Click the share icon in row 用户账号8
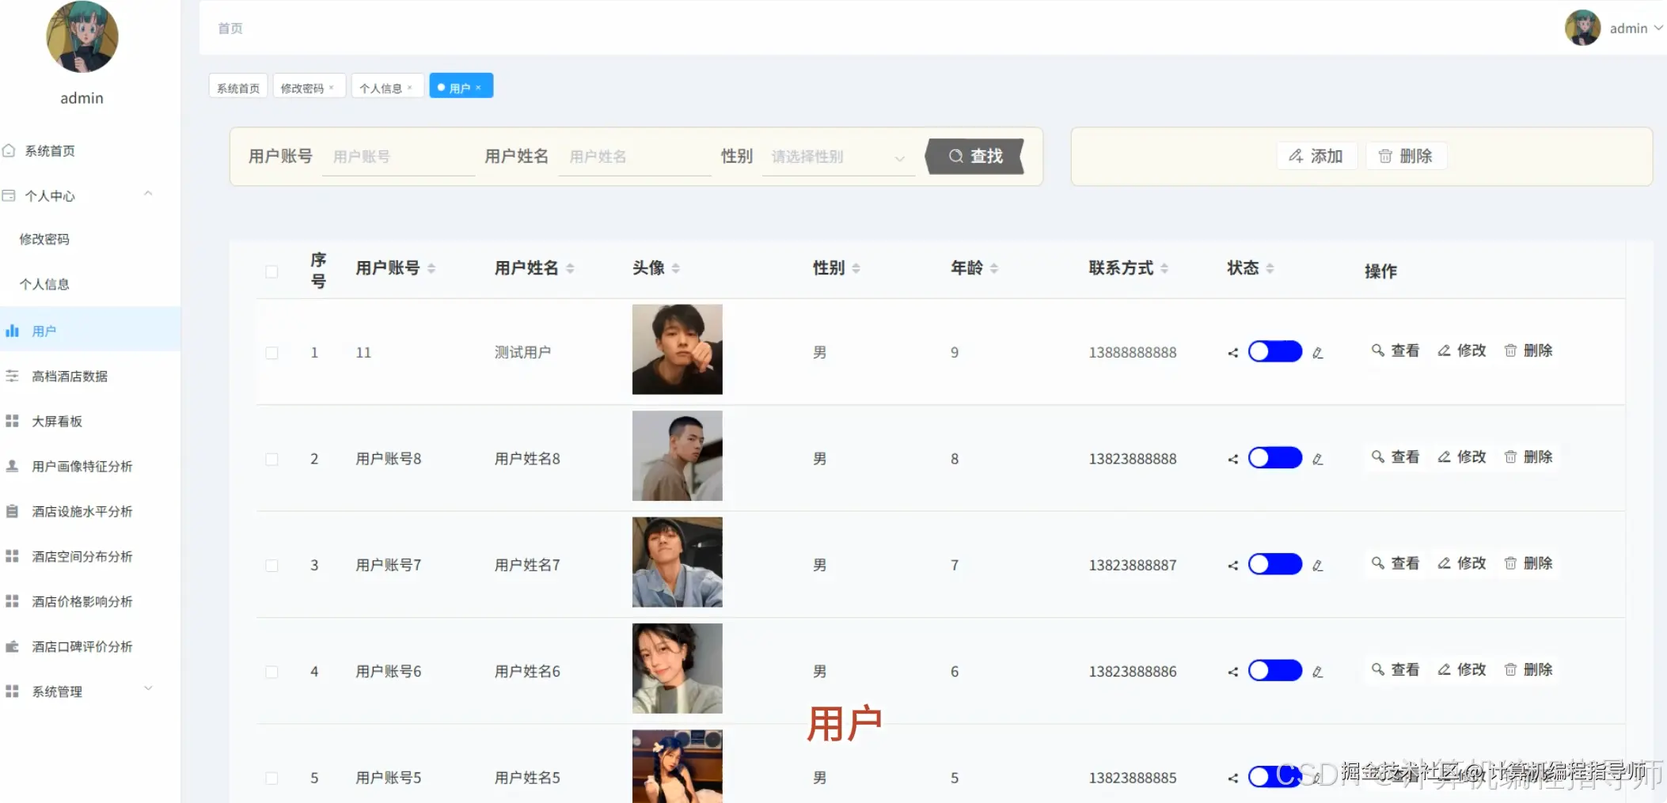This screenshot has width=1667, height=803. [x=1232, y=460]
